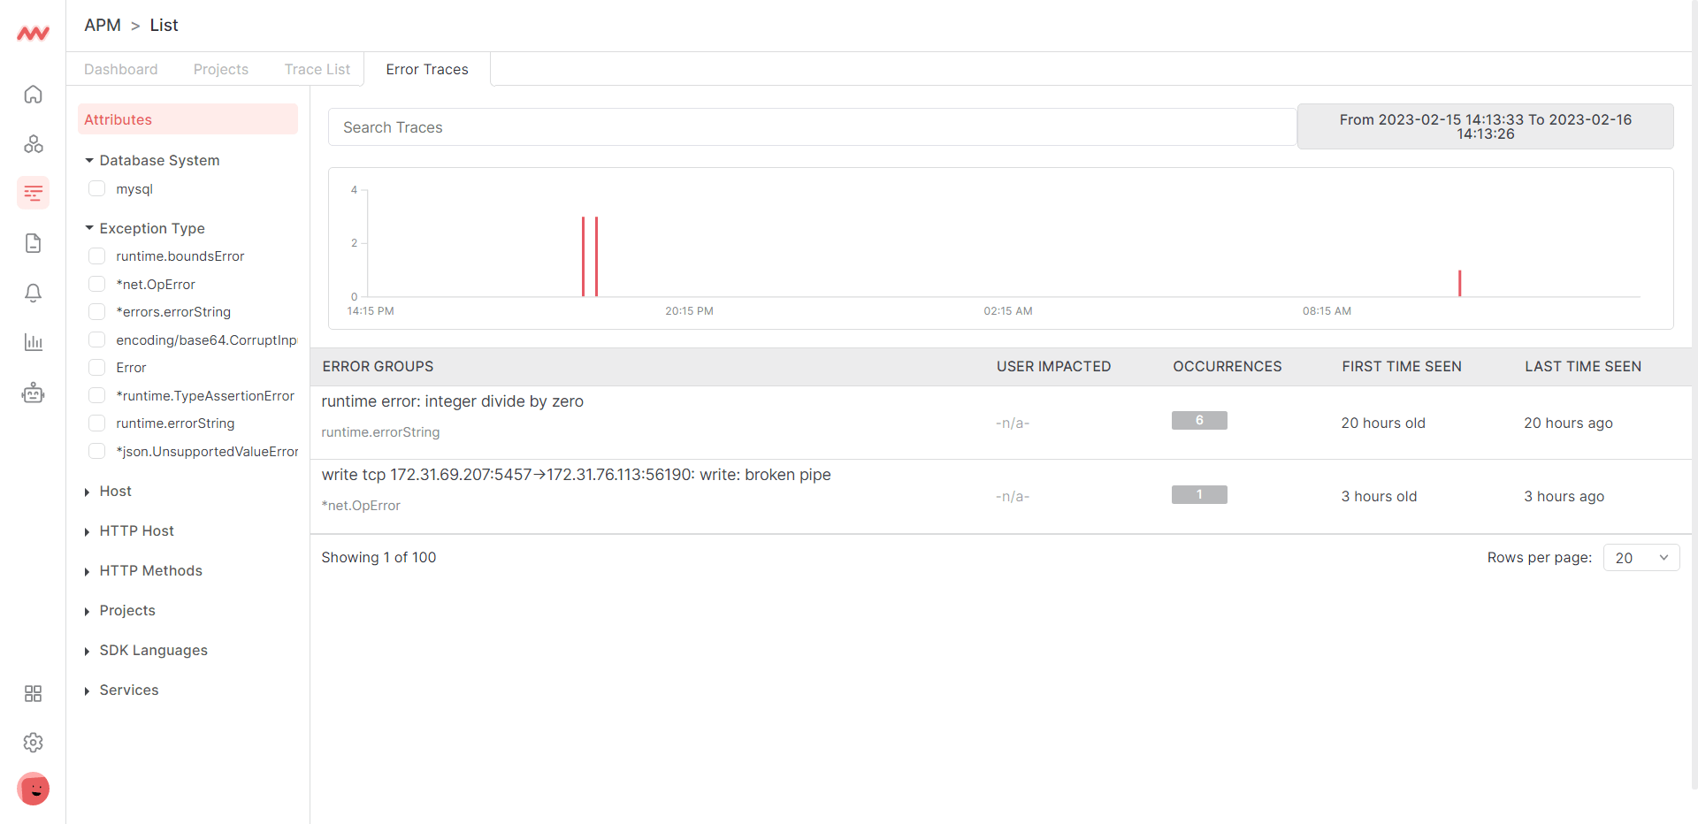The image size is (1698, 824).
Task: Expand the HTTP Methods filter section
Action: click(x=143, y=571)
